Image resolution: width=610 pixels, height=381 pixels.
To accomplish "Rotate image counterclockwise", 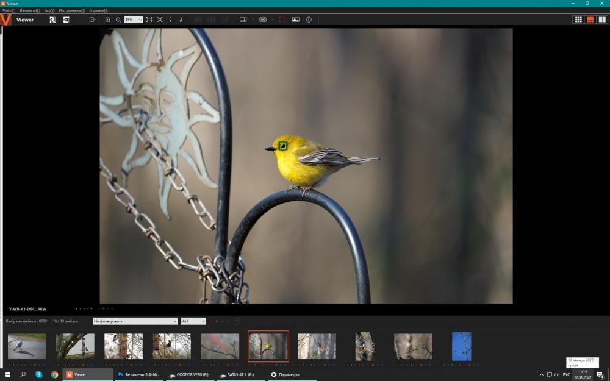I will tap(170, 20).
